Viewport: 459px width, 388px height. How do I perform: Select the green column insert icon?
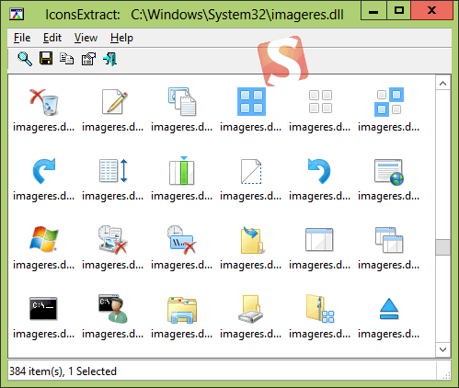(182, 170)
